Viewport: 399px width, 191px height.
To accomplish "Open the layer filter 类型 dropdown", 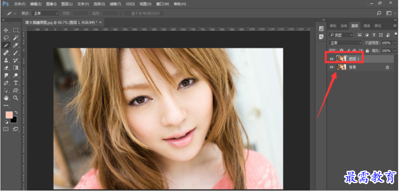I will tap(341, 35).
